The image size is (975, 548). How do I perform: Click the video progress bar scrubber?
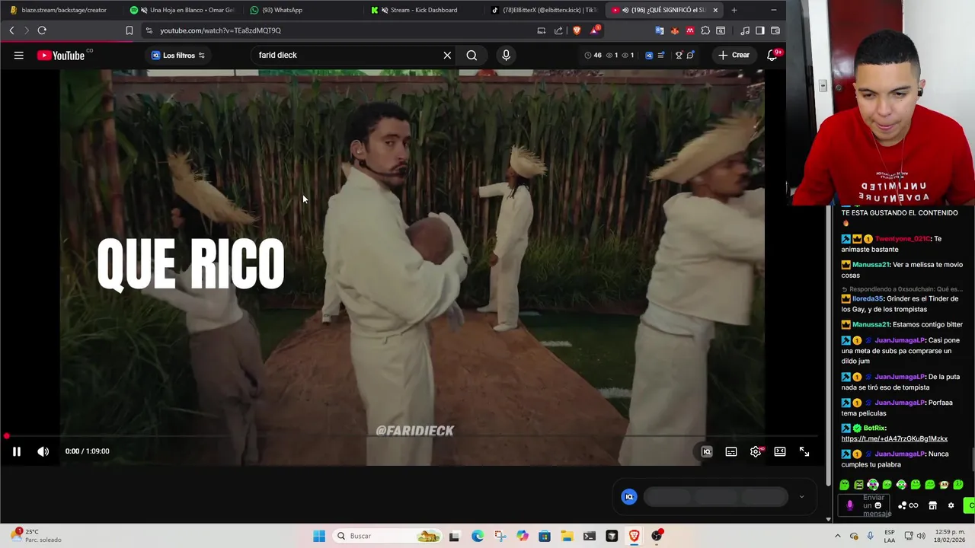pos(6,436)
